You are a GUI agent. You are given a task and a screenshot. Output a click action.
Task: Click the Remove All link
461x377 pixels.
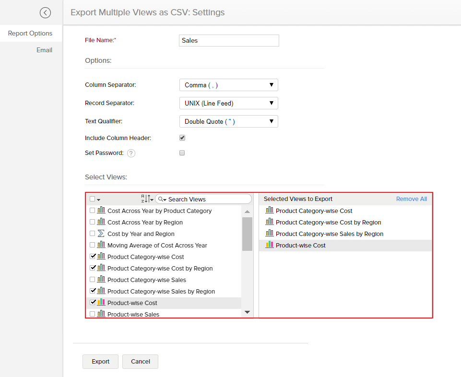click(x=411, y=198)
